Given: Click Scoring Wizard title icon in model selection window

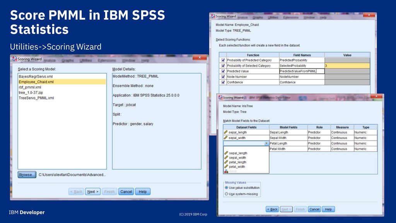Looking at the screenshot, I should point(15,59).
